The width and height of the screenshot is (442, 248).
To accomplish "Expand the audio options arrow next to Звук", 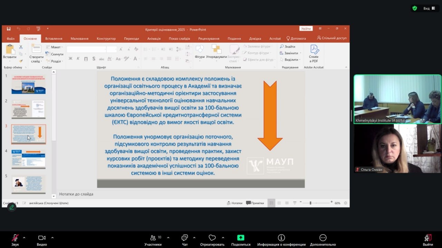I will click(x=24, y=238).
